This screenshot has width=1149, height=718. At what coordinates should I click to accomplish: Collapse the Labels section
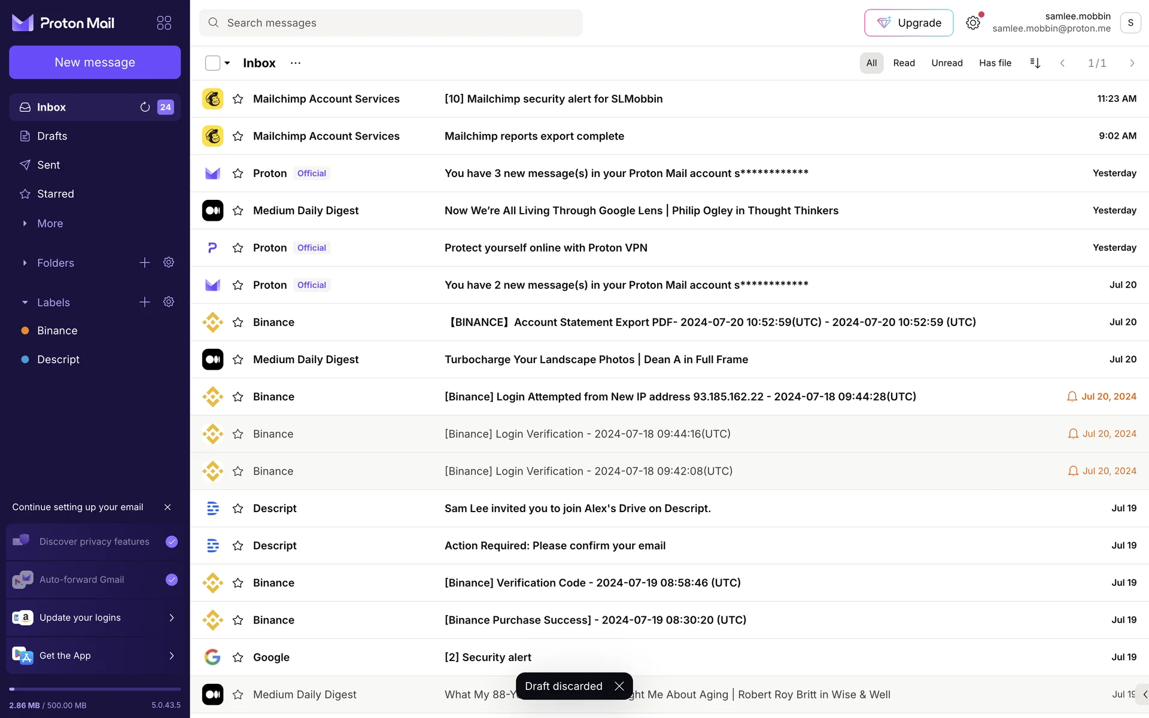point(25,303)
